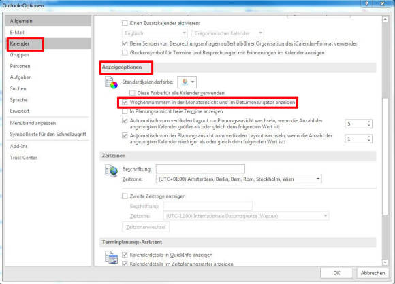Screen dimensions: 395x284
Task: Click the Beschriftung time zone label field
Action: (x=200, y=169)
